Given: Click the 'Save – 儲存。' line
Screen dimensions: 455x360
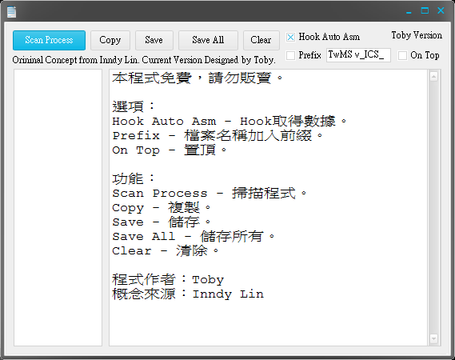Looking at the screenshot, I should 162,222.
